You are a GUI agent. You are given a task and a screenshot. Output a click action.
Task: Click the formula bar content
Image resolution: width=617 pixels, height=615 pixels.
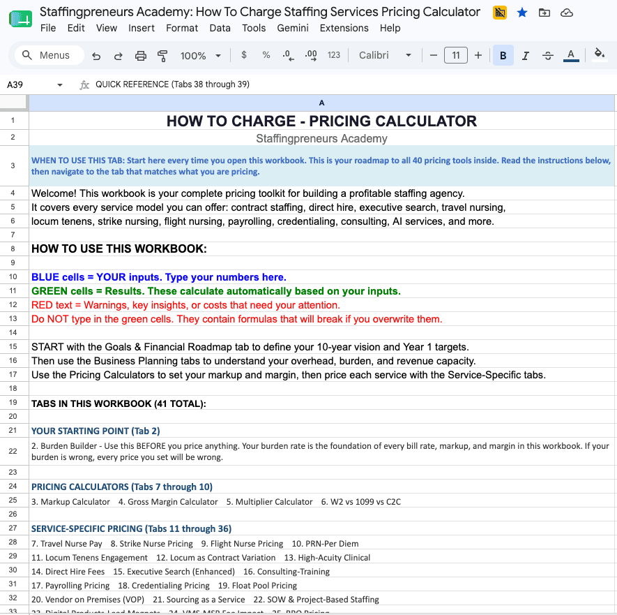tap(172, 84)
